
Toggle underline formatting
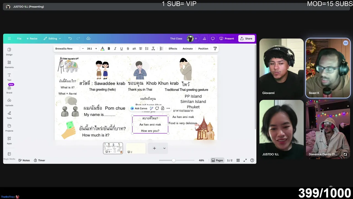click(122, 49)
